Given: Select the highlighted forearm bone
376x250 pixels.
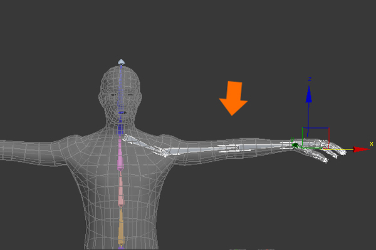Looking at the screenshot, I should pyautogui.click(x=265, y=146).
